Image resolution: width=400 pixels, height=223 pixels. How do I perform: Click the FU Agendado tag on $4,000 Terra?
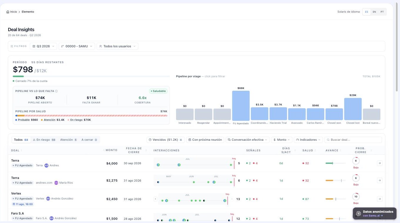click(22, 165)
